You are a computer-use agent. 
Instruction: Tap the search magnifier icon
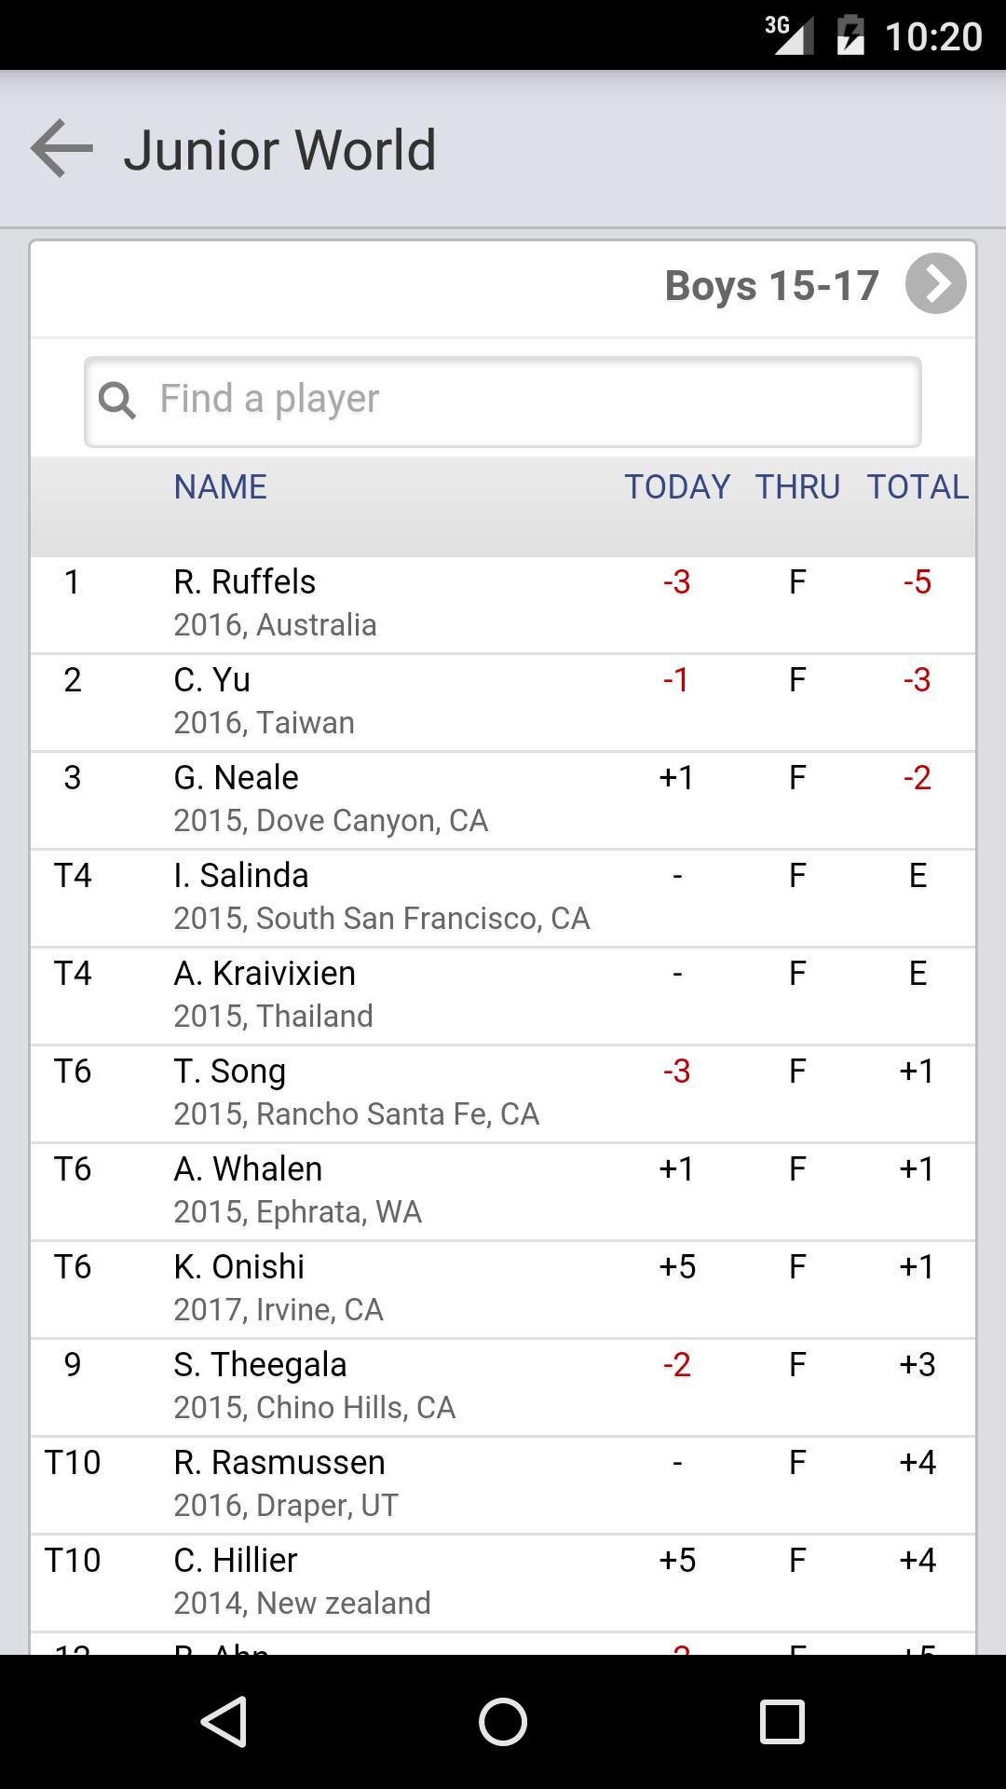(x=117, y=401)
